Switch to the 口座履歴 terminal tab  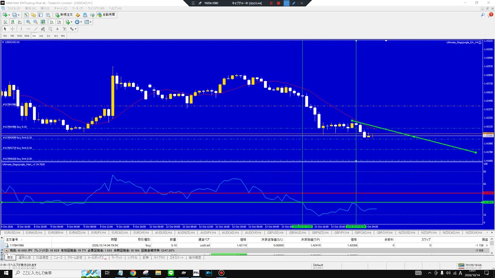(42, 257)
